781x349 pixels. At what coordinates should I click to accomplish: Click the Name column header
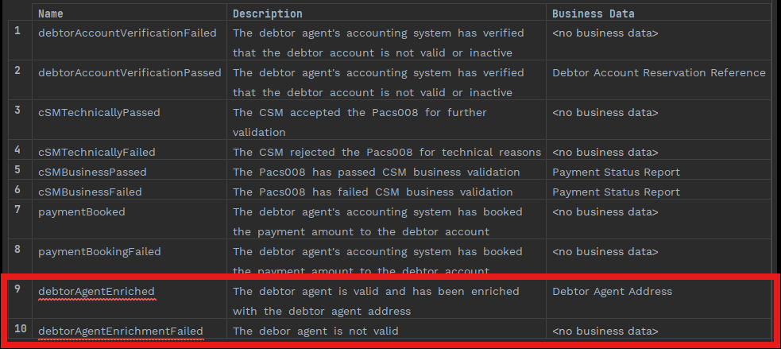51,14
